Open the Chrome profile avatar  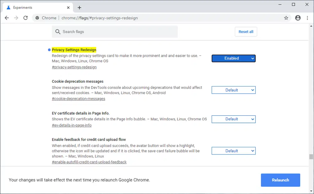point(298,18)
